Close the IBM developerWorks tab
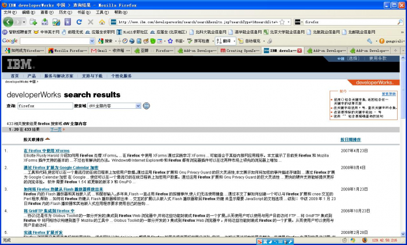Viewport: 407px width, 245px height. pyautogui.click(x=299, y=51)
